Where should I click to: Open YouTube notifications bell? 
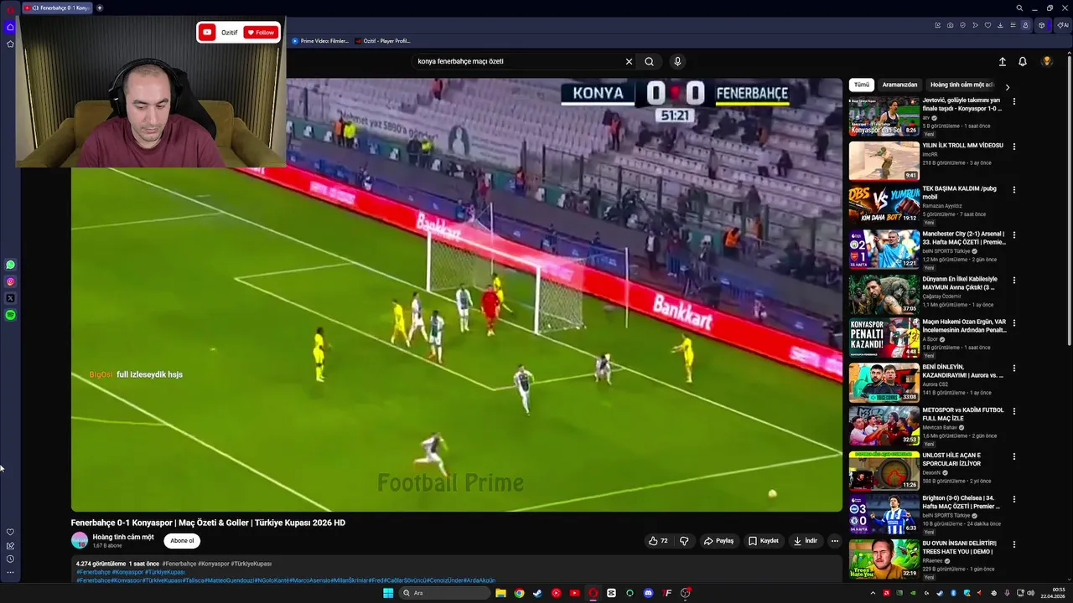1023,61
